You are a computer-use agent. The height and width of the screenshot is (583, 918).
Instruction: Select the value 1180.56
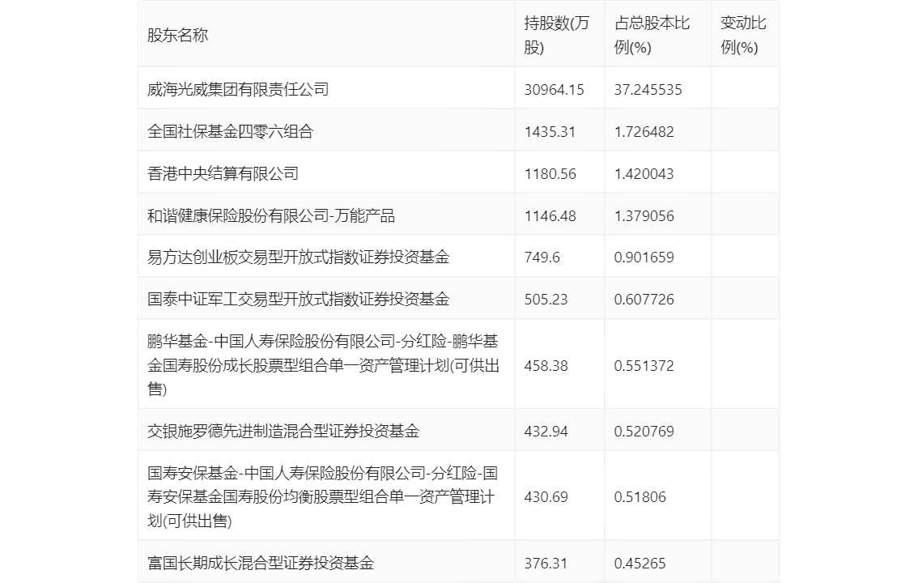[550, 174]
